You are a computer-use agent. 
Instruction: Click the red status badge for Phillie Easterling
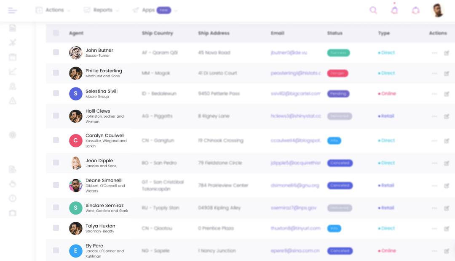[x=337, y=73]
